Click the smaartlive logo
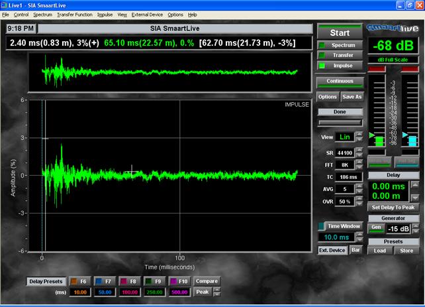The image size is (425, 307). tap(393, 29)
